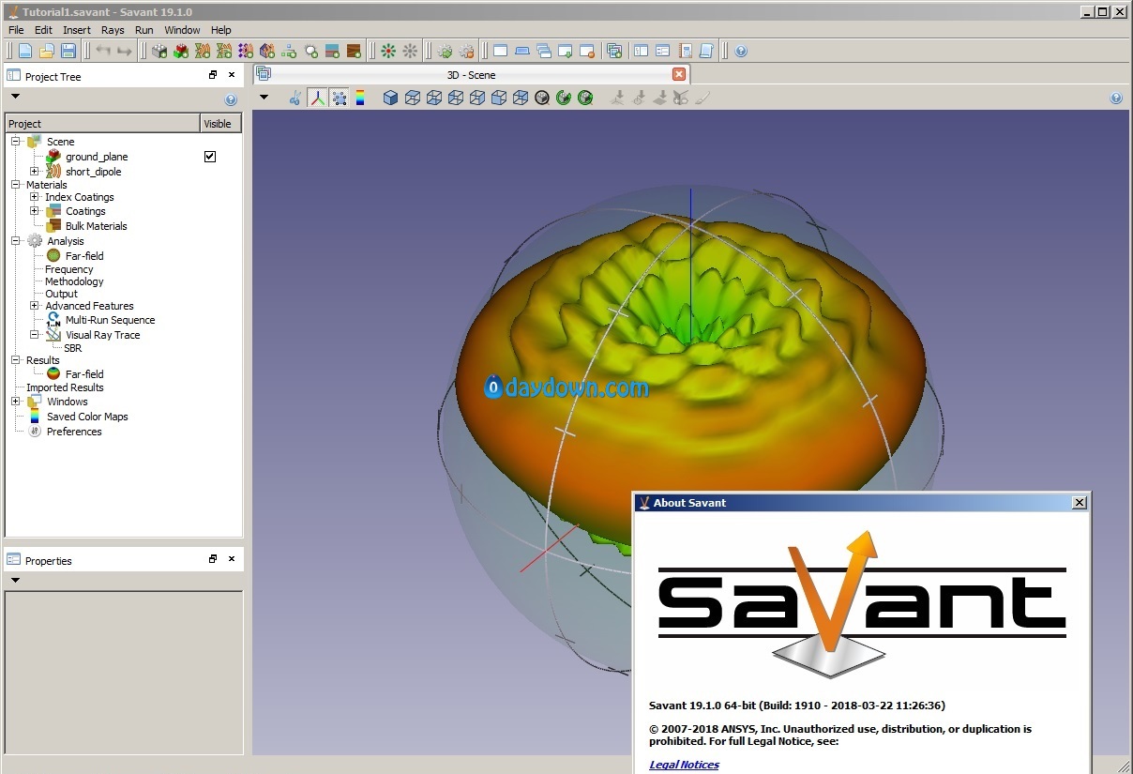This screenshot has width=1133, height=774.
Task: Uncheck the ground_plane Visible checkbox
Action: point(210,157)
